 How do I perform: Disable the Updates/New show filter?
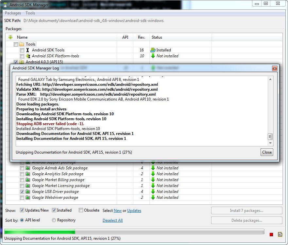click(22, 210)
